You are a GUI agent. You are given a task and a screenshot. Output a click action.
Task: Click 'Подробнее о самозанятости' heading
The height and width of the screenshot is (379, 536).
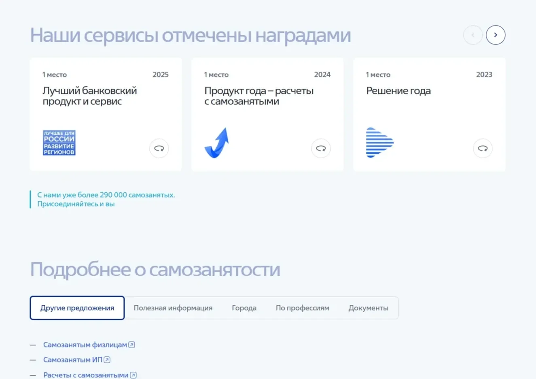(155, 270)
